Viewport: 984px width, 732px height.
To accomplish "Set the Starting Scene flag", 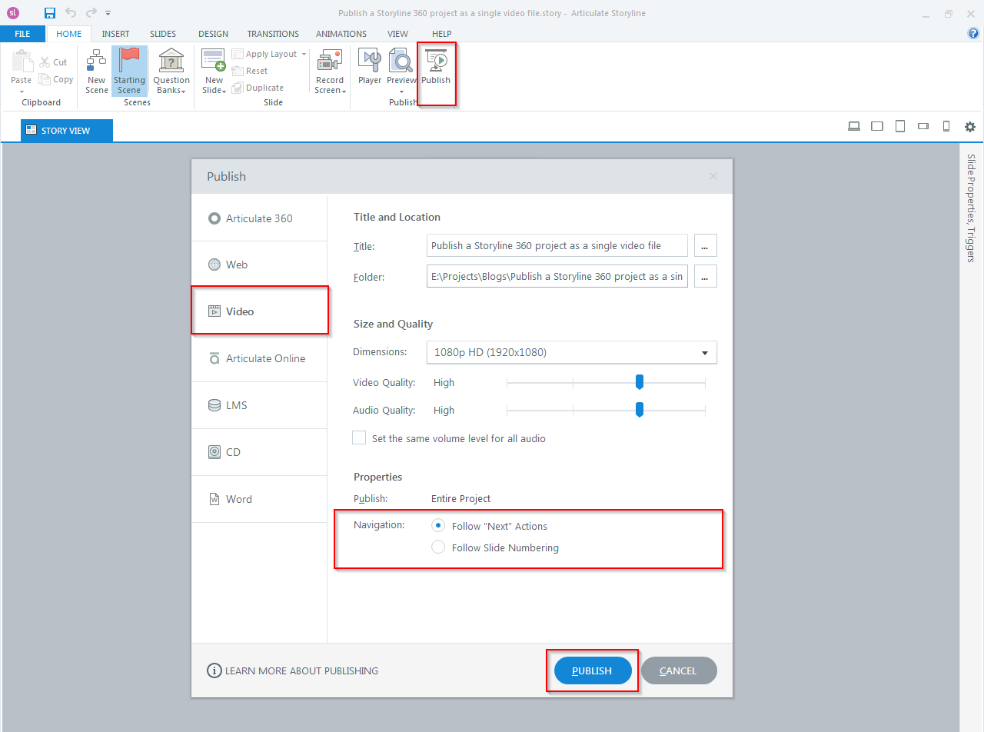I will click(129, 71).
